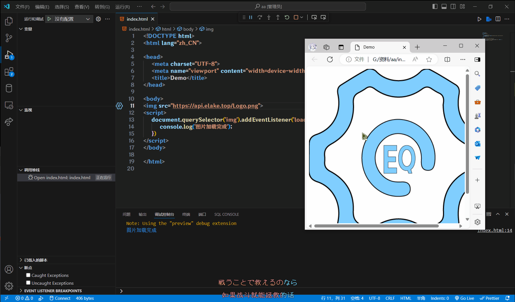Open 查看(V) menu
The height and width of the screenshot is (302, 515).
click(82, 7)
